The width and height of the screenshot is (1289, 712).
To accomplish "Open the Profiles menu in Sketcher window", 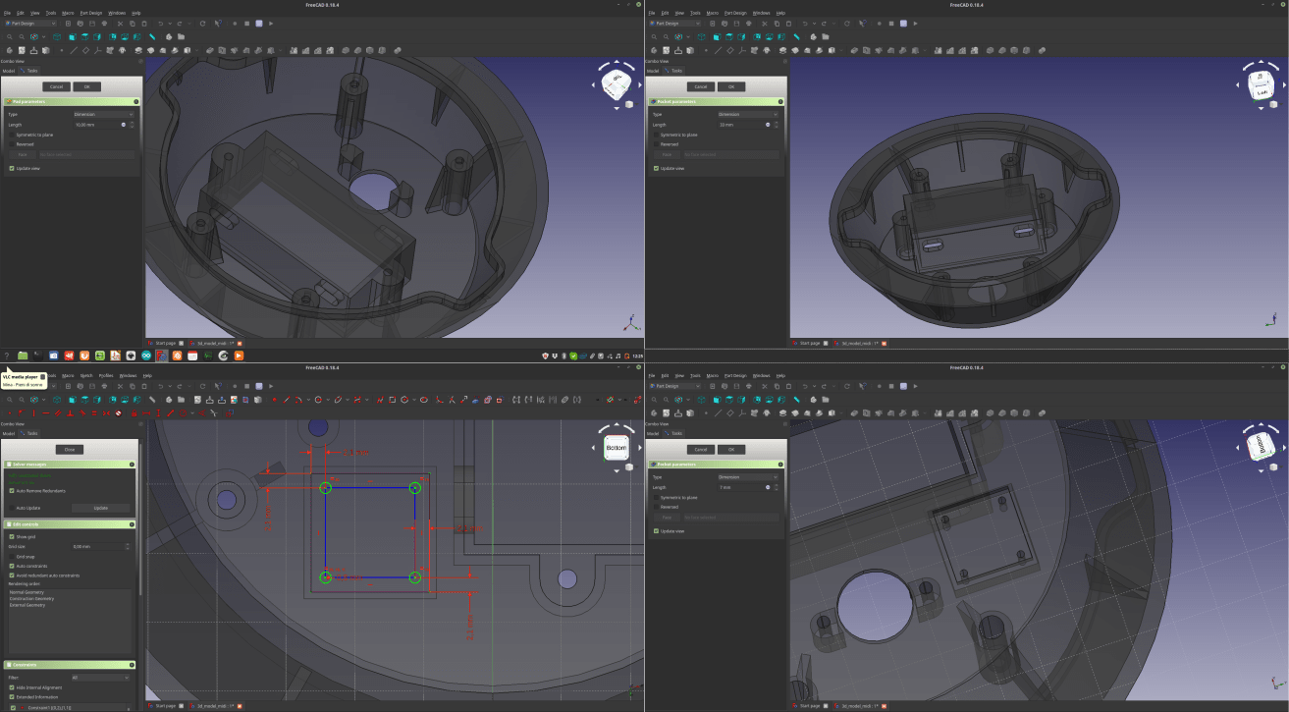I will tap(106, 375).
